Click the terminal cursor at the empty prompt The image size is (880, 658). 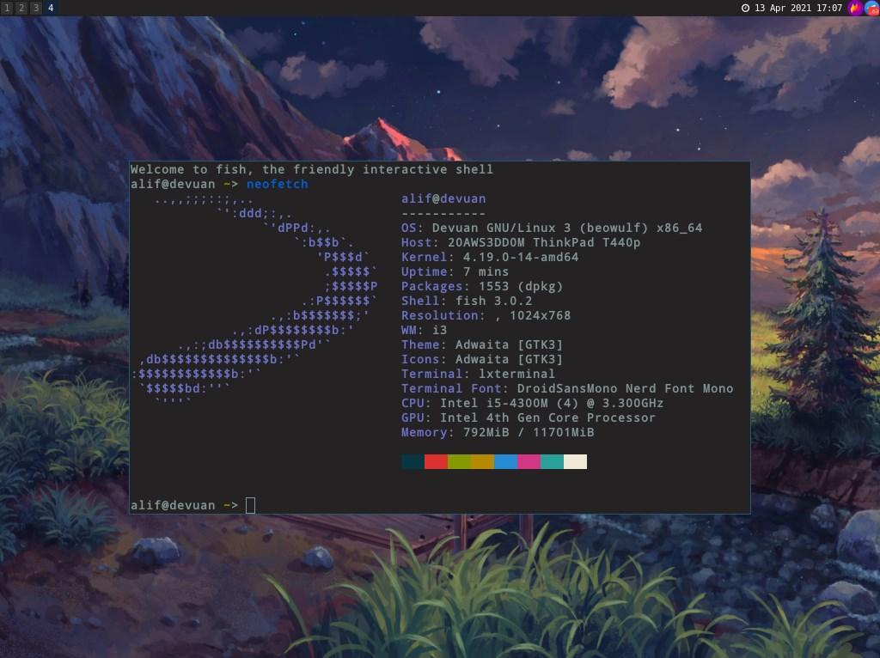point(250,505)
